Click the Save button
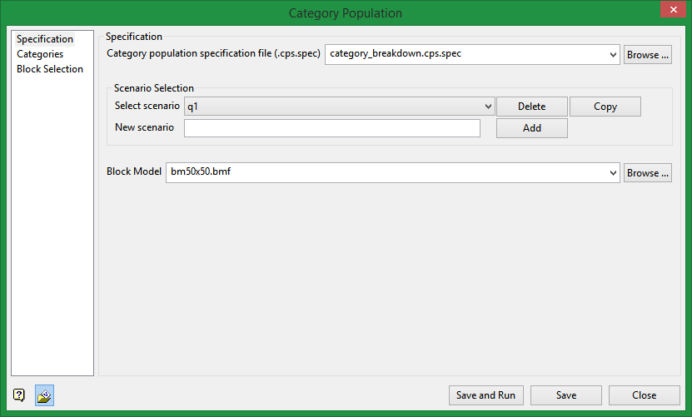 click(x=565, y=395)
